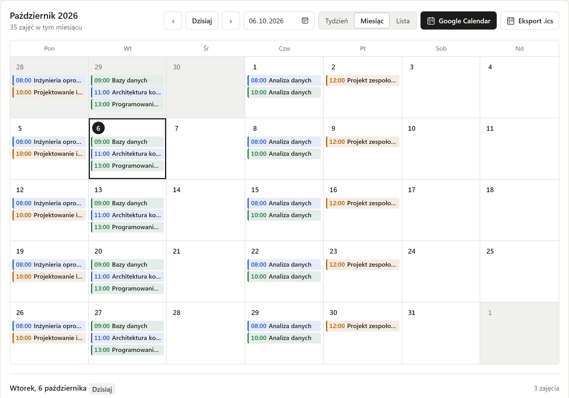Select Saturday October 10 cell
This screenshot has height=398, width=569.
tap(441, 149)
